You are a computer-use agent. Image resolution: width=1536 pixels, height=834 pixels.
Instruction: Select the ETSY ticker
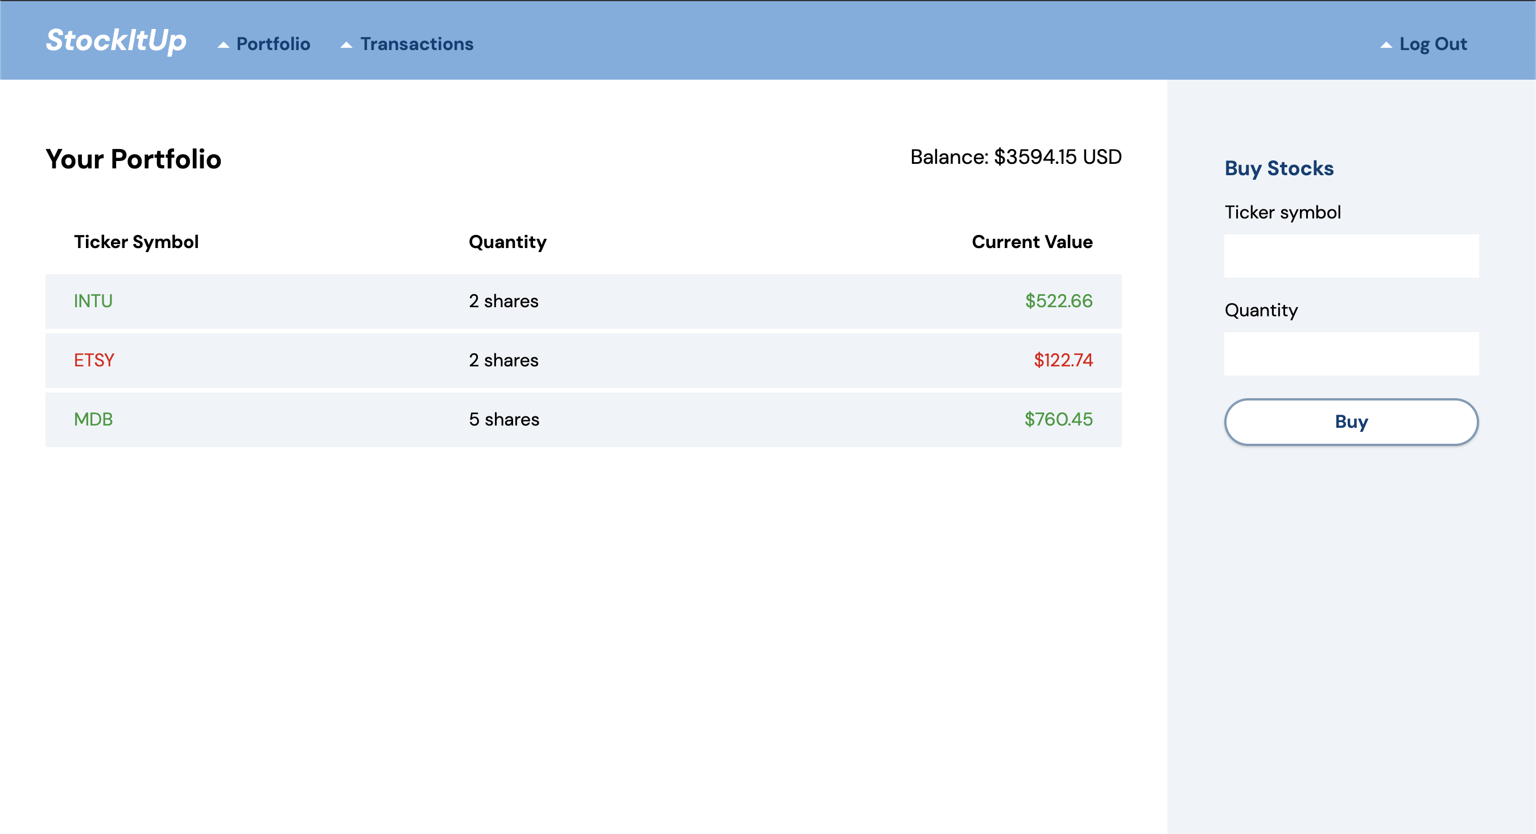pos(94,360)
